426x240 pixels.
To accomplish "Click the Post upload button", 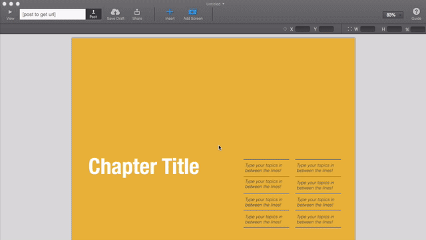I will pyautogui.click(x=93, y=14).
